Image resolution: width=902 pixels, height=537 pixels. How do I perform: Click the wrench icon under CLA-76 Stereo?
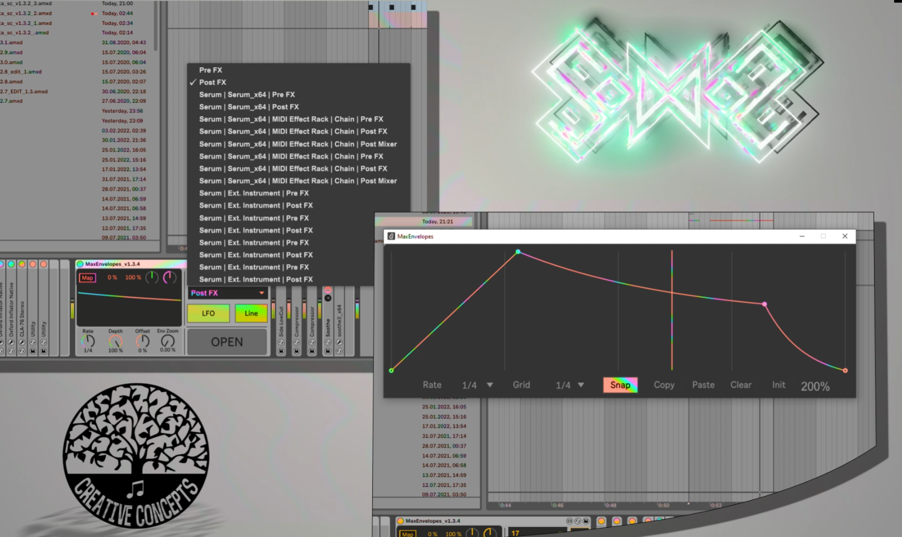click(x=22, y=342)
